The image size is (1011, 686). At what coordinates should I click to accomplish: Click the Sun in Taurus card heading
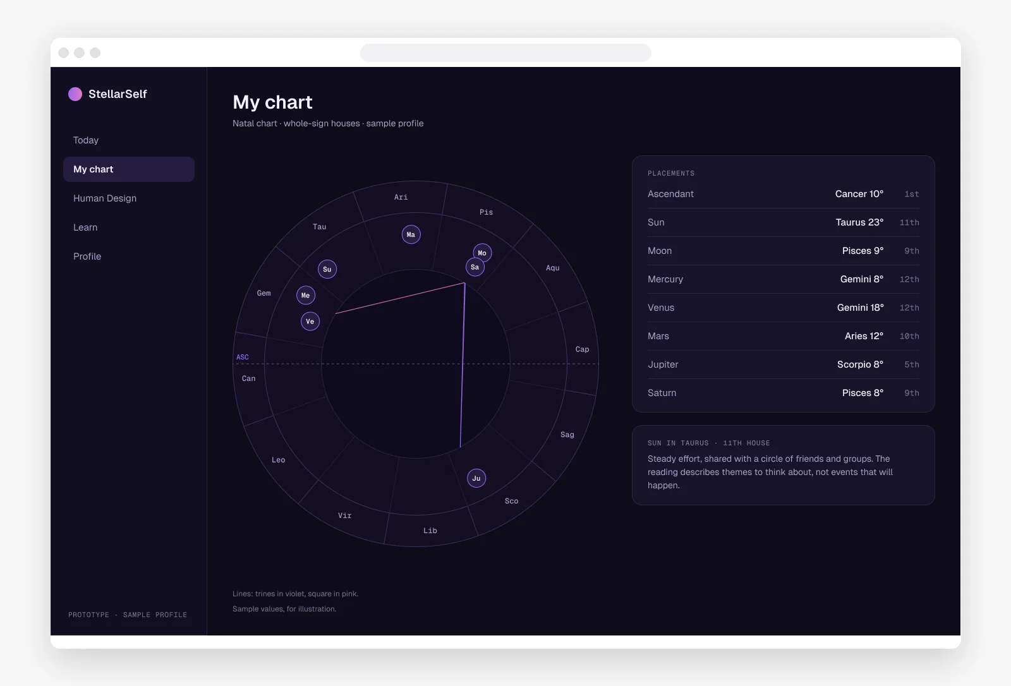coord(709,443)
